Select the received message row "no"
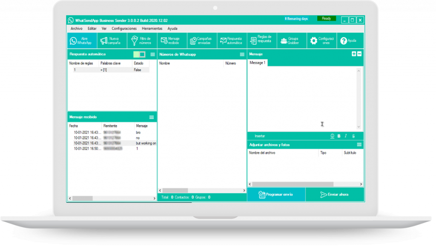This screenshot has width=436, height=247. tap(112, 138)
